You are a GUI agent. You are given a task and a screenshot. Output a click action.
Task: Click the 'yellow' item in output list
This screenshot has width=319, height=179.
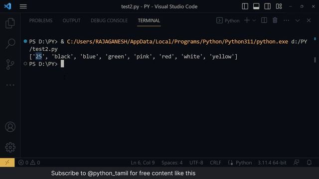tap(222, 57)
